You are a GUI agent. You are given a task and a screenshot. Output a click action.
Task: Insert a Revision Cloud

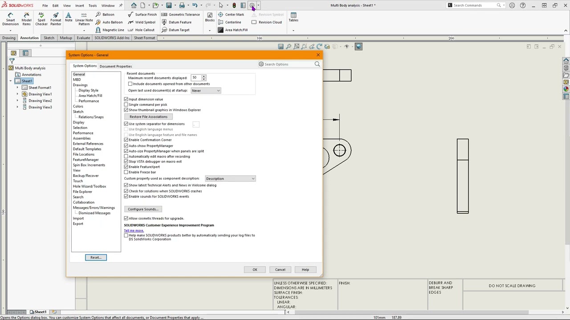pos(266,22)
